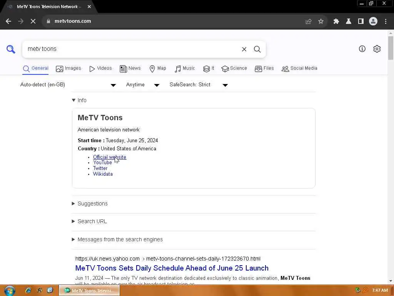394x296 pixels.
Task: Open the Twitter link in infobox
Action: tap(100, 168)
